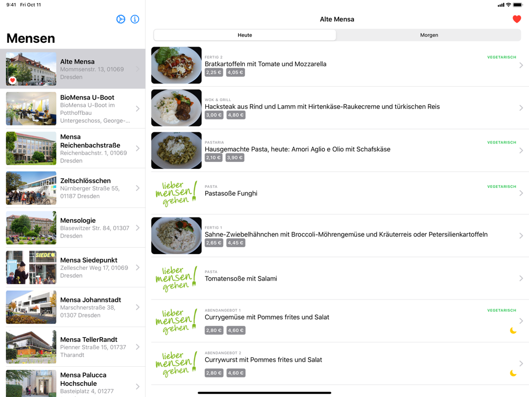
Task: Expand Hacksteak aus Rind und Lamm details chevron
Action: click(x=521, y=108)
